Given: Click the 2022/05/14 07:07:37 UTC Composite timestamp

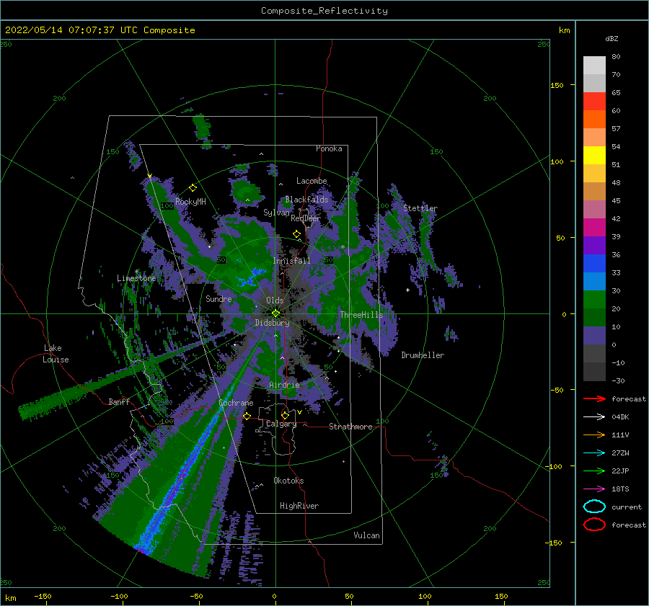Looking at the screenshot, I should tap(100, 30).
